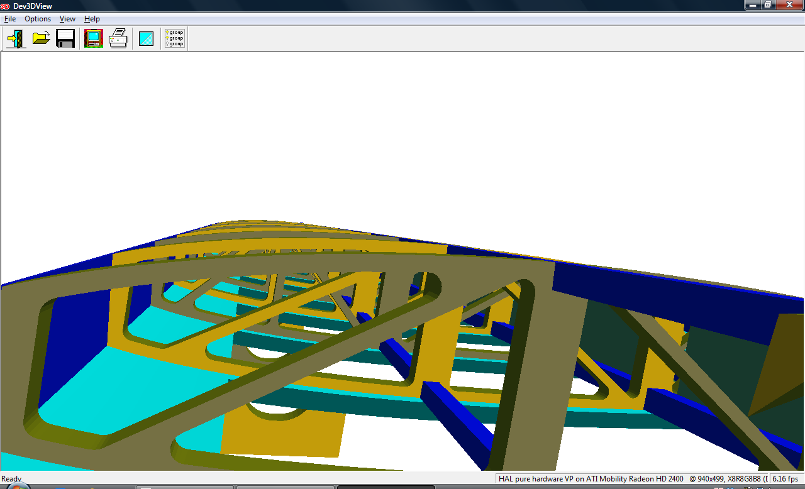Restore down the Dev3DView window
The height and width of the screenshot is (489, 805).
tap(768, 5)
